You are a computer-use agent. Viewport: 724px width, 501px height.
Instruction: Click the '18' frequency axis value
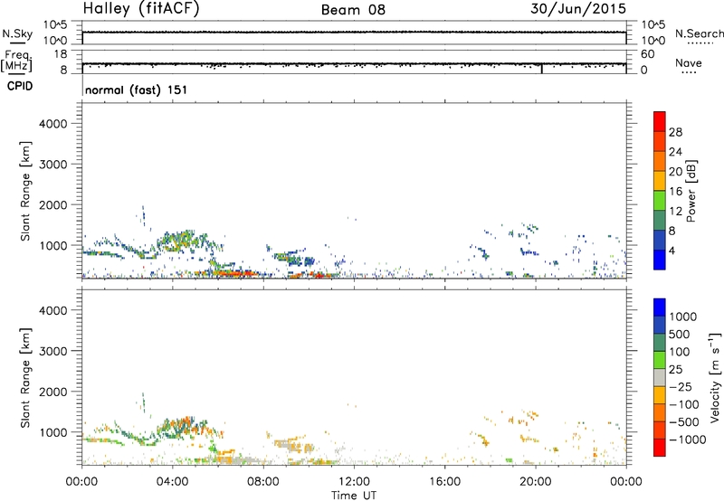point(60,54)
